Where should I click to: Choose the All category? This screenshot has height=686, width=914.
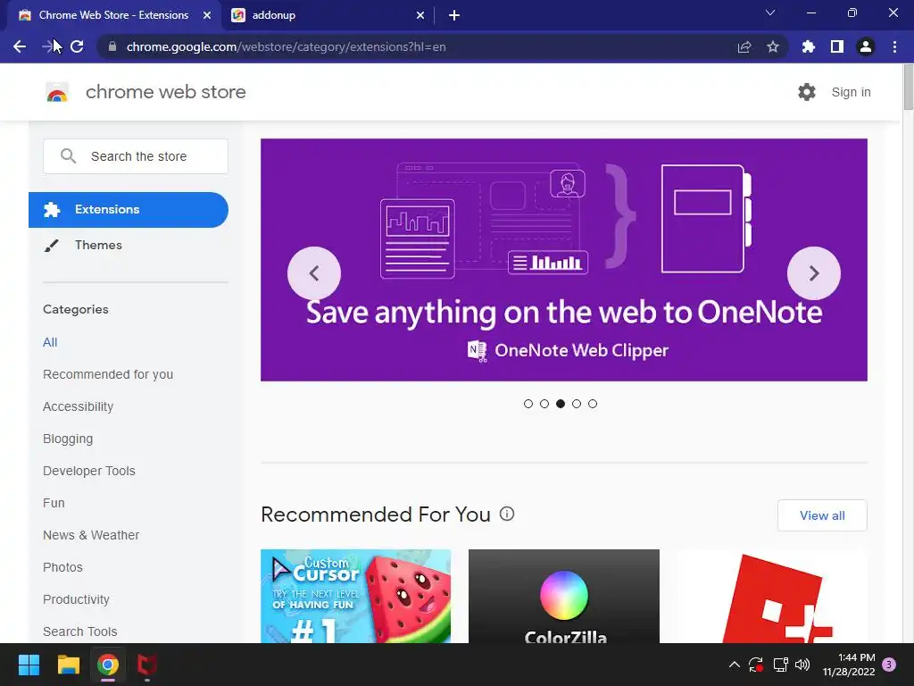point(50,342)
